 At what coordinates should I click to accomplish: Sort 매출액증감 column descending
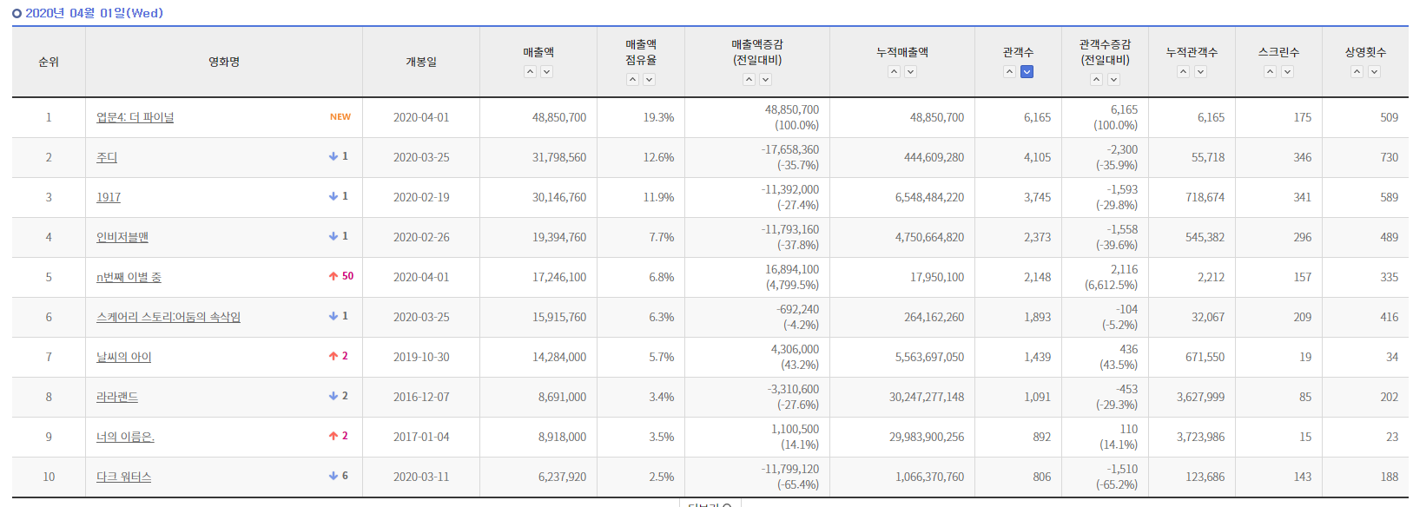766,80
